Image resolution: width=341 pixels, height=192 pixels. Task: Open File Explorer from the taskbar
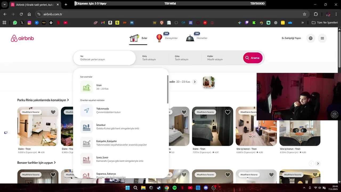[x=143, y=188]
